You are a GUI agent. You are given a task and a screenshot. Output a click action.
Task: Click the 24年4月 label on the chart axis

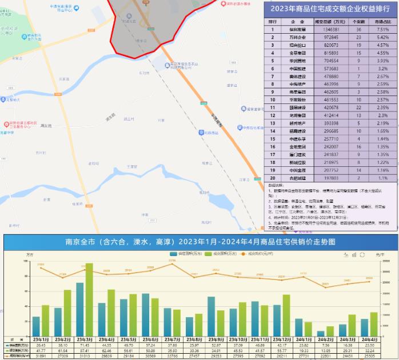click(x=370, y=339)
